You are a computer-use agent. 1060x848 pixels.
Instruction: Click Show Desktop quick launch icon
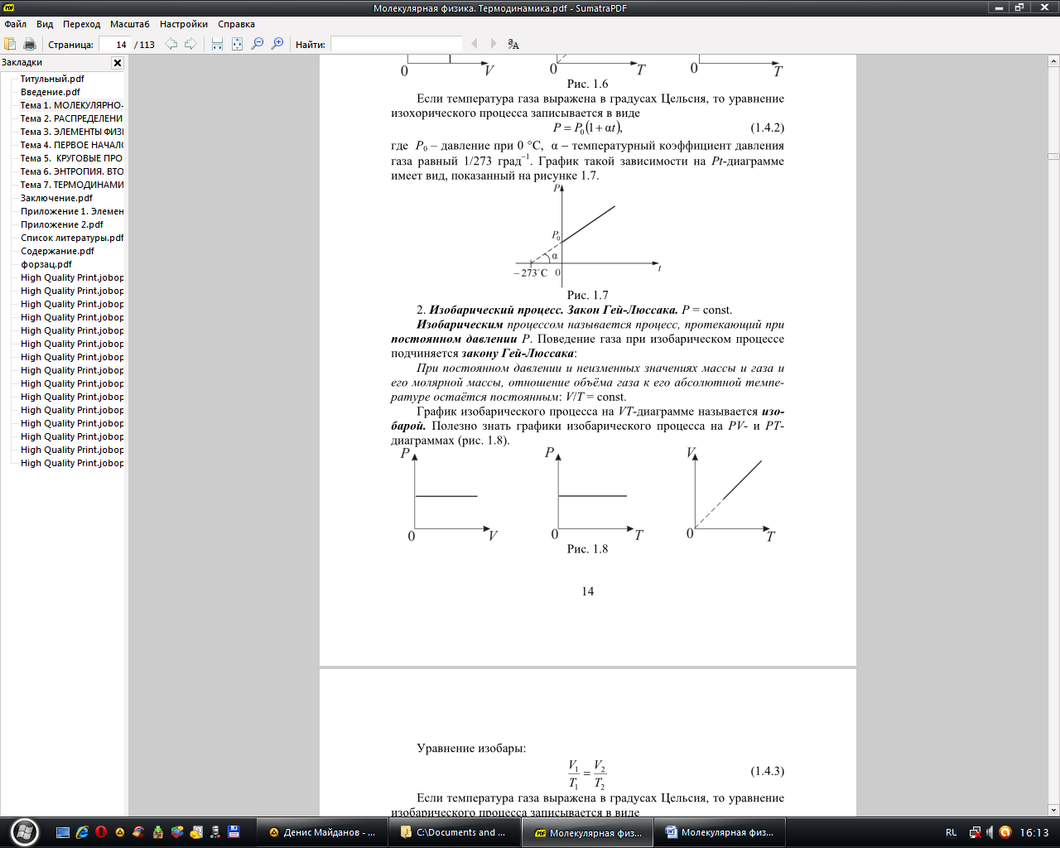(x=63, y=832)
